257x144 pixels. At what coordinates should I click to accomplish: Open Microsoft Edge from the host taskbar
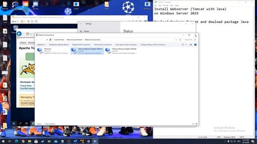pos(16,141)
